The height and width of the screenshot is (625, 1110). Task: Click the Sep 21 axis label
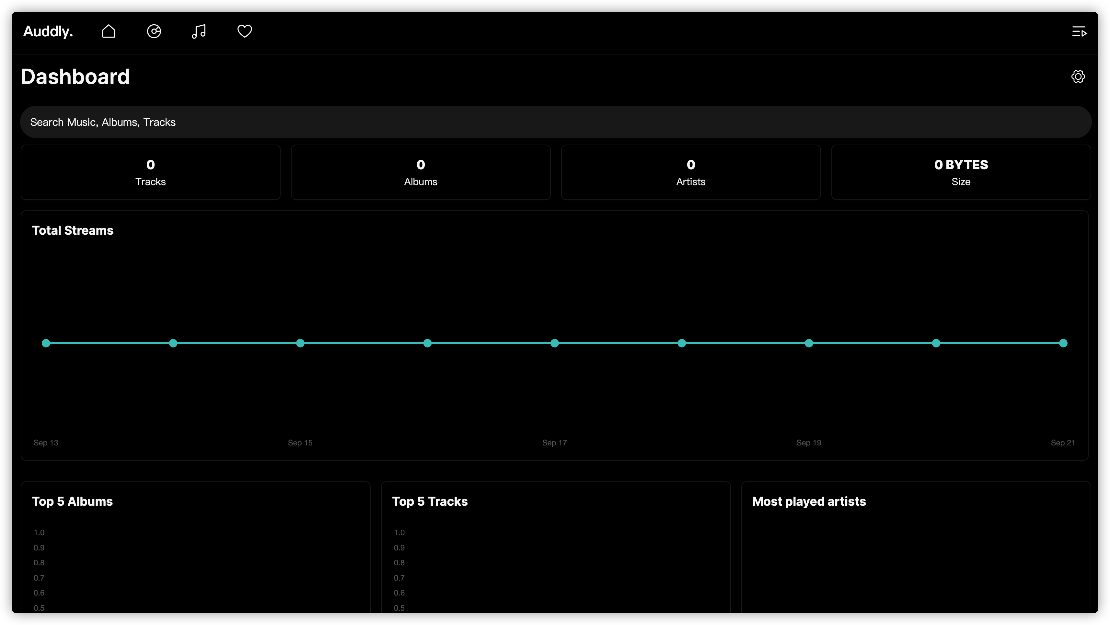[x=1063, y=443]
